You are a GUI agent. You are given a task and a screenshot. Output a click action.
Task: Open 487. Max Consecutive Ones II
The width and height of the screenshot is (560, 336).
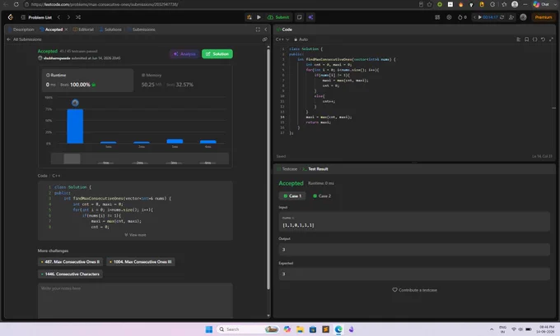click(70, 262)
